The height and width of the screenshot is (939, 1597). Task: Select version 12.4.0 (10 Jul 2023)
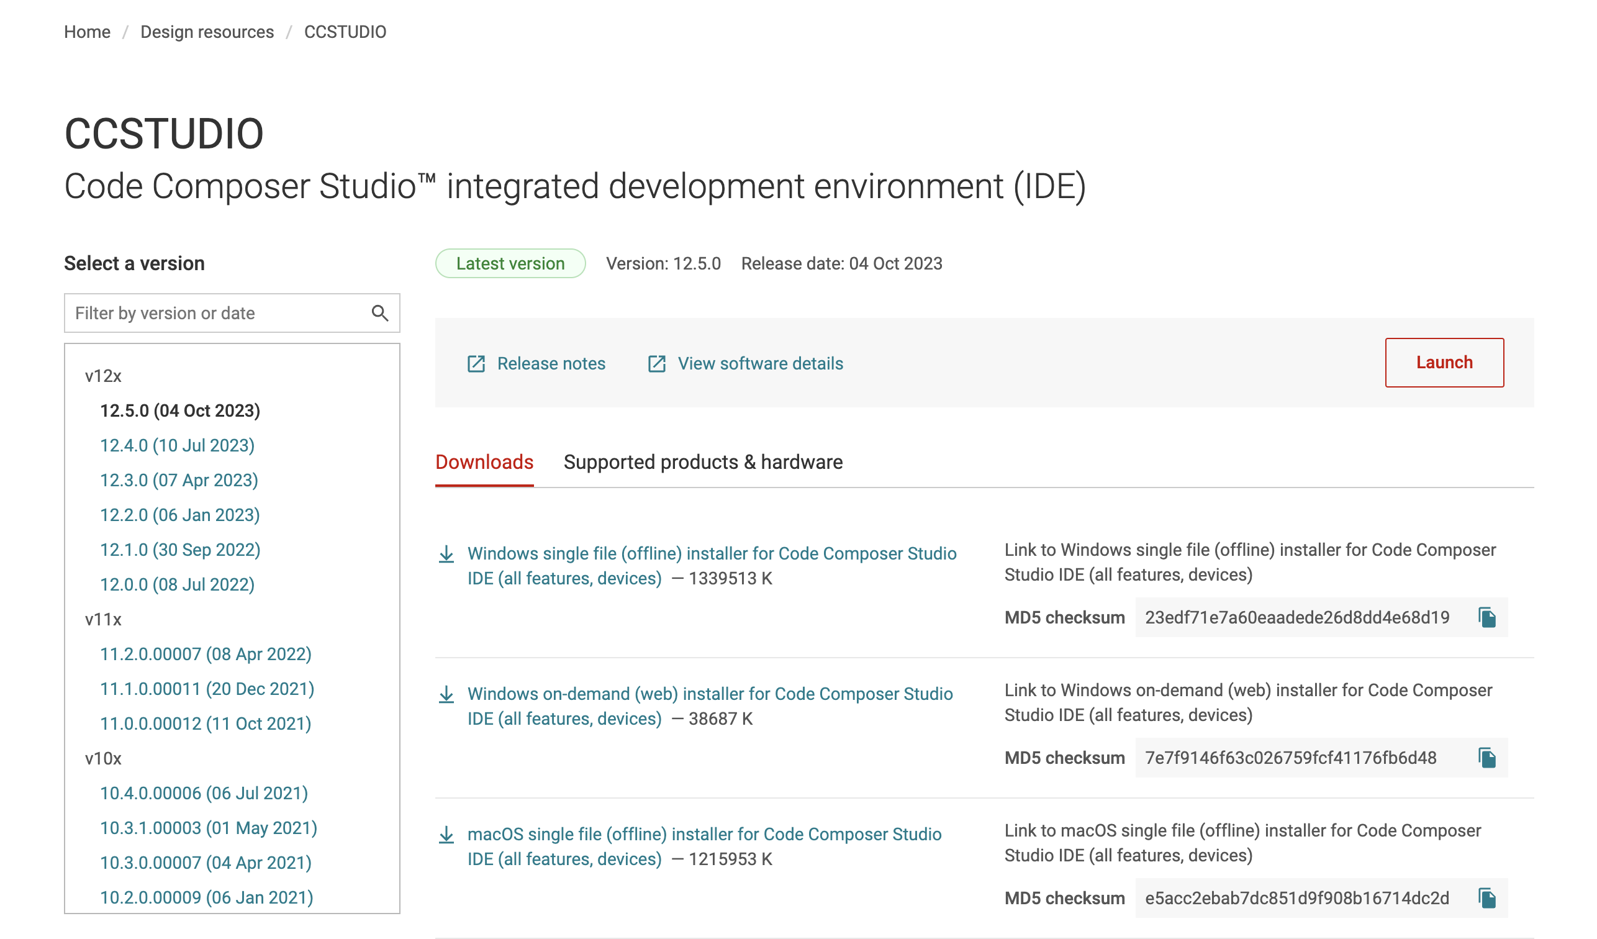tap(178, 446)
